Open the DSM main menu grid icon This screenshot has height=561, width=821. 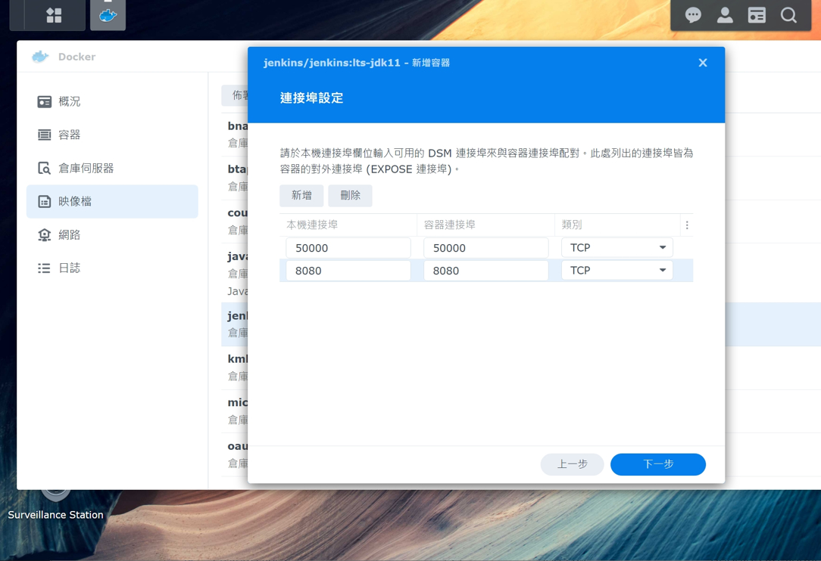pyautogui.click(x=54, y=15)
